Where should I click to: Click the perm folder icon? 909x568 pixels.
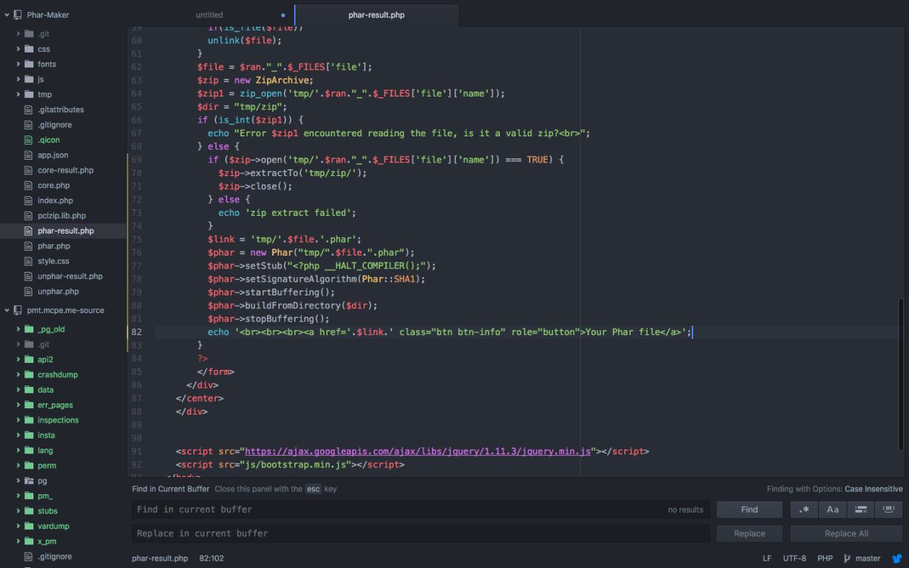point(29,466)
